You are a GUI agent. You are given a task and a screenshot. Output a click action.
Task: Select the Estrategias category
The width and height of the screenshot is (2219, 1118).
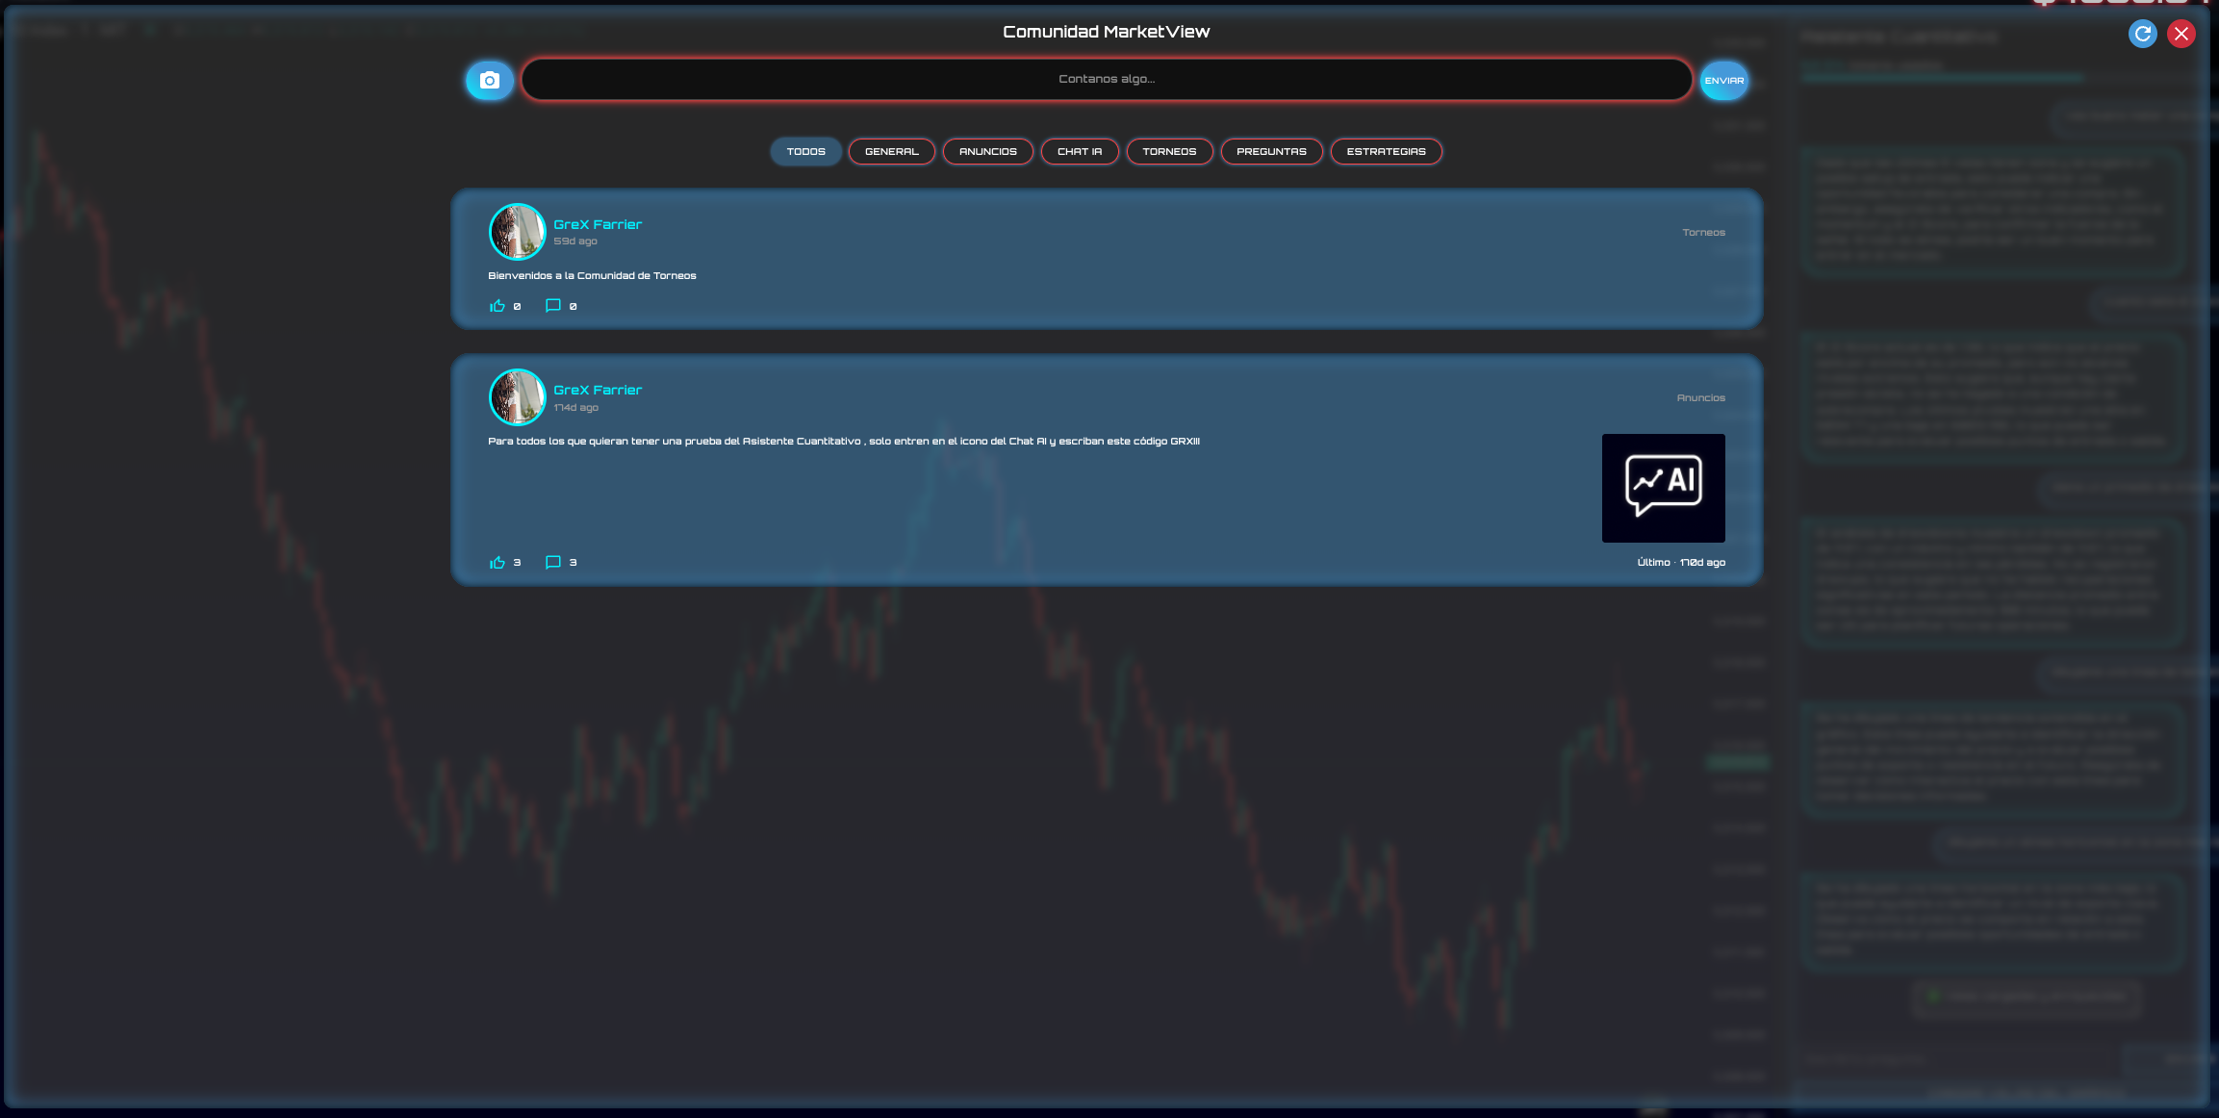pyautogui.click(x=1385, y=152)
